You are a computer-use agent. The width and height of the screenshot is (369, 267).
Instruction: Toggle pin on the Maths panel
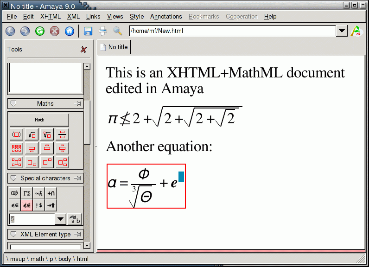coord(77,104)
